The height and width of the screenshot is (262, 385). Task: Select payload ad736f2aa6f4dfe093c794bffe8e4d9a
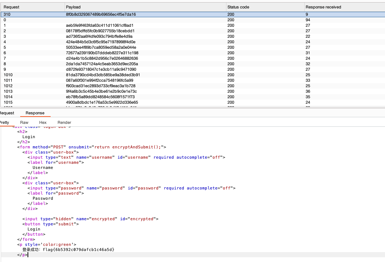point(99,36)
